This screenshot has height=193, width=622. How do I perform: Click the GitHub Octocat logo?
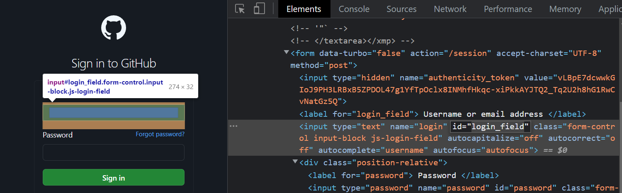coord(114,28)
